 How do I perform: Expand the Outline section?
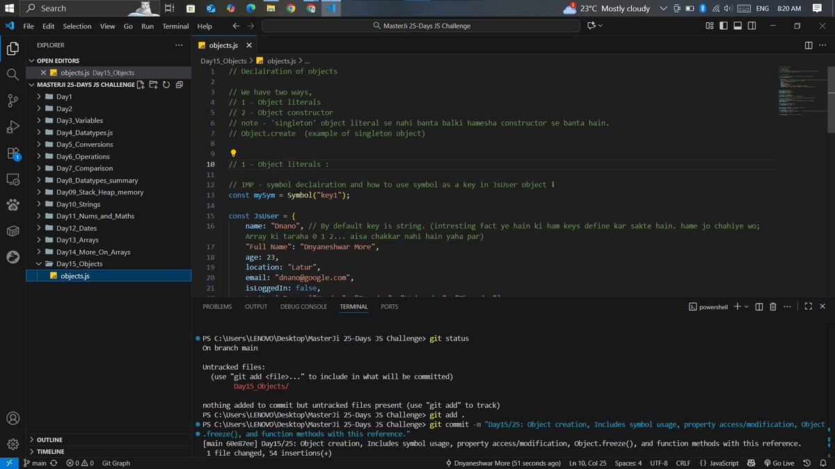pyautogui.click(x=49, y=440)
